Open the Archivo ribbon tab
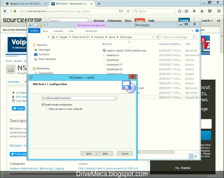This screenshot has height=178, width=224. click(x=34, y=31)
